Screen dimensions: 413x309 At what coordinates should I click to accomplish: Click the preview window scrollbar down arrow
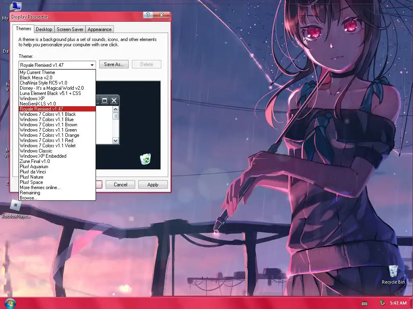click(115, 141)
